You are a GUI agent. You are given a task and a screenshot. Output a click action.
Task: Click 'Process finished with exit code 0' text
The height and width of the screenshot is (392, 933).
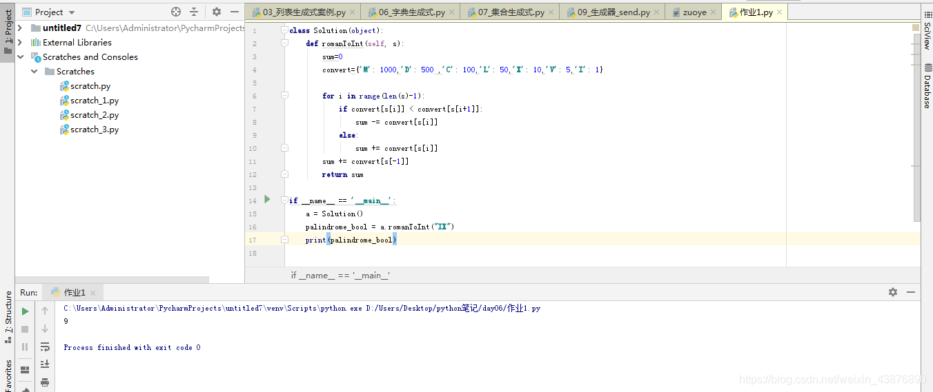point(132,347)
